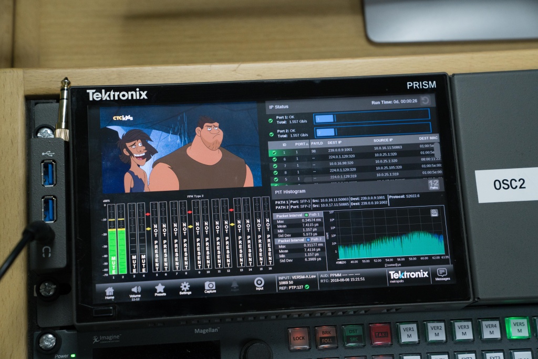
Task: Select source VER3 M on the router panel
Action: coord(463,330)
